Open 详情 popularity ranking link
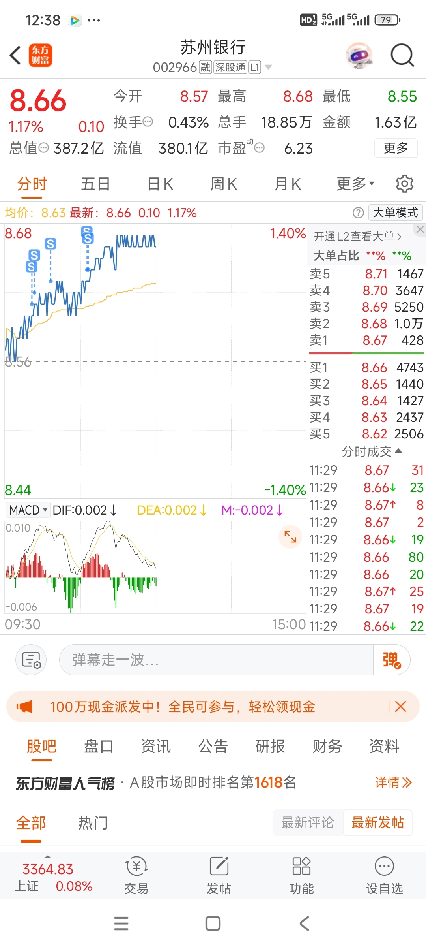Viewport: 426px width, 948px height. (x=393, y=782)
